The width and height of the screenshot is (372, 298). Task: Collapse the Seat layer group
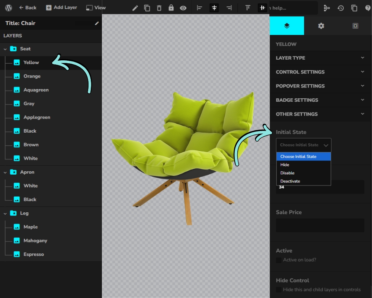(5, 49)
